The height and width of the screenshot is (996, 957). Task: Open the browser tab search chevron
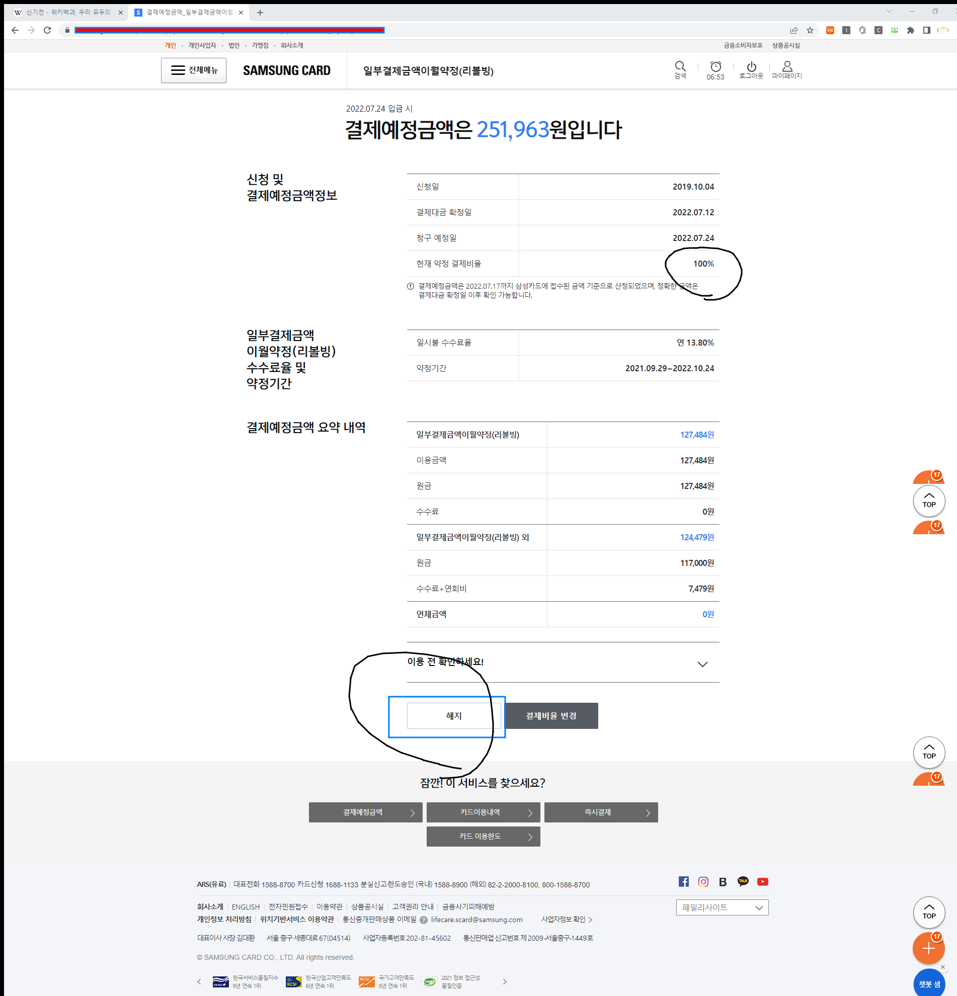[889, 11]
